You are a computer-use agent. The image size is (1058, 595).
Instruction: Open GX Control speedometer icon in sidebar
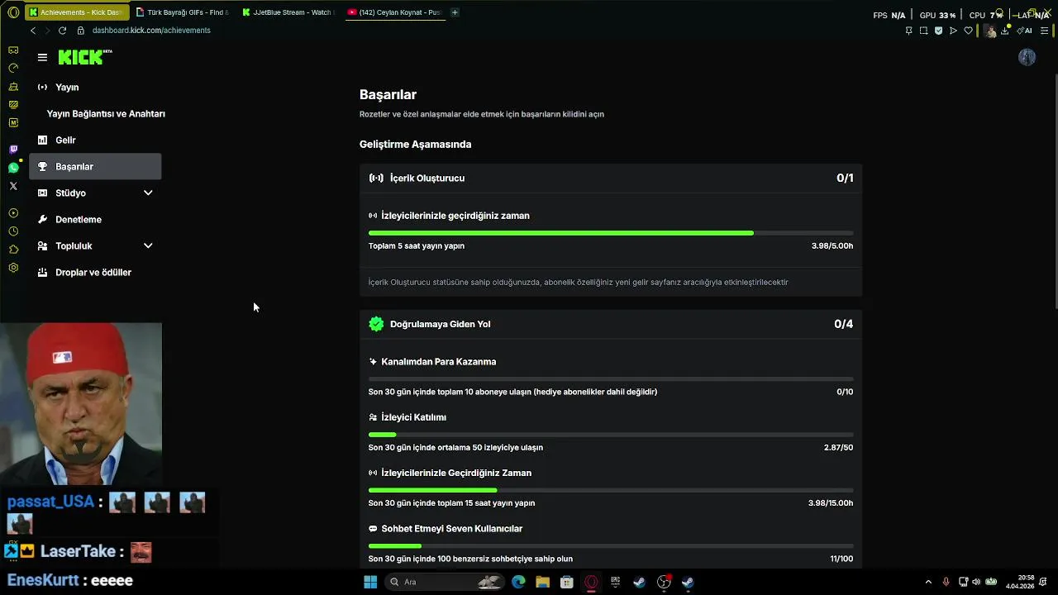tap(13, 69)
